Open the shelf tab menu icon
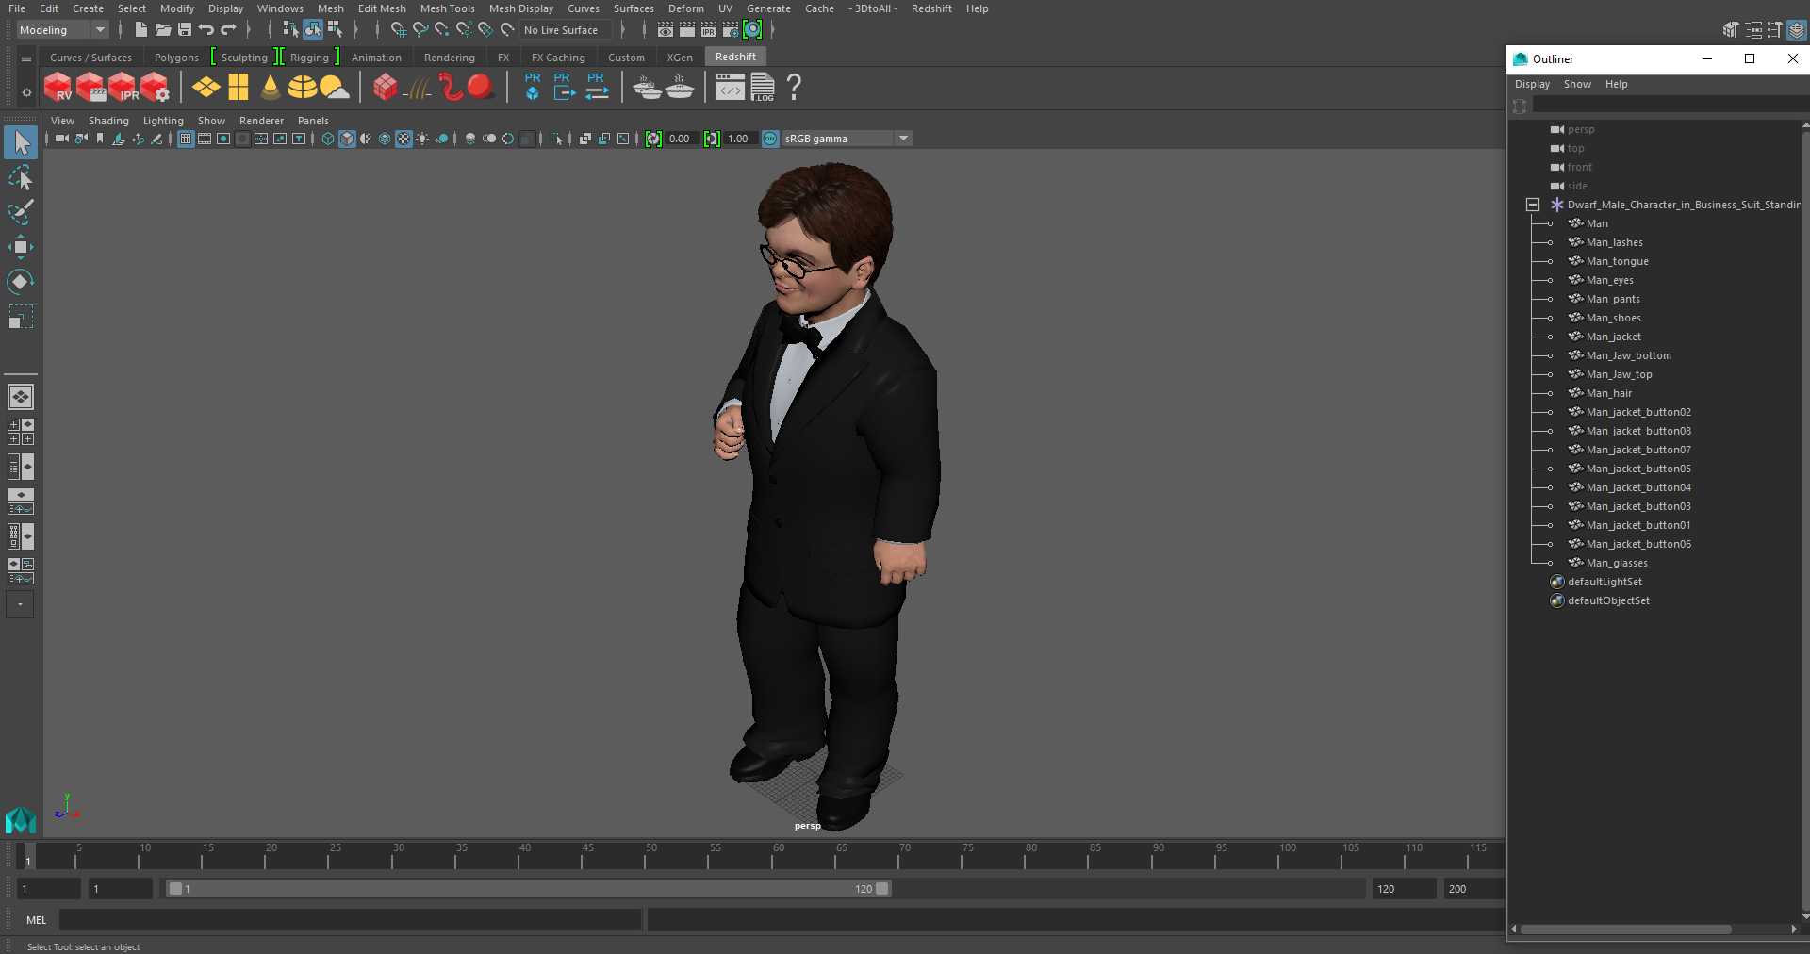The image size is (1810, 954). [x=26, y=58]
